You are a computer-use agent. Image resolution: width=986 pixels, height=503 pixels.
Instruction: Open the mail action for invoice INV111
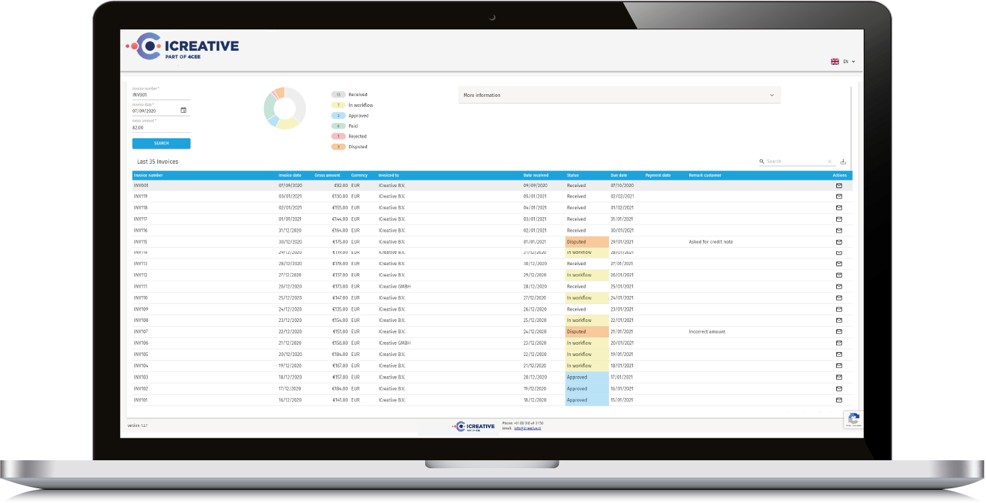click(839, 287)
